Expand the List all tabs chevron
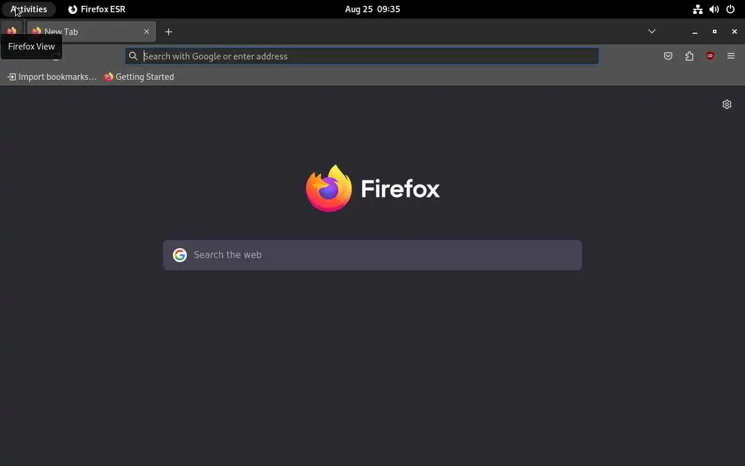Viewport: 745px width, 466px height. (x=652, y=31)
